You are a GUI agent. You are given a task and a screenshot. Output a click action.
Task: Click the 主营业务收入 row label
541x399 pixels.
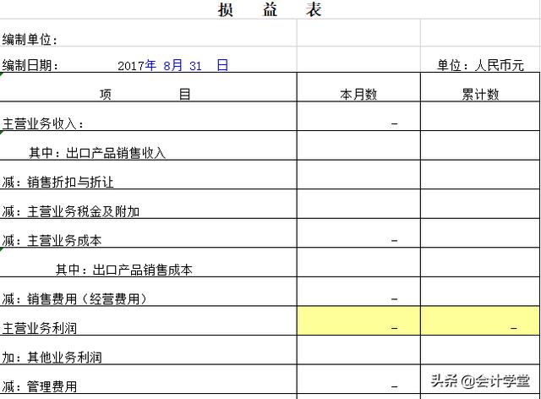pyautogui.click(x=149, y=117)
